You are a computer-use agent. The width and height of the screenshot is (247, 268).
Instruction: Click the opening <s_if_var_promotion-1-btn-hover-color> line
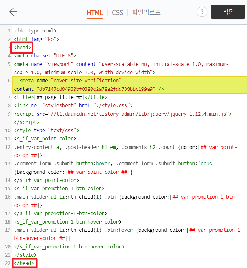pos(68,222)
